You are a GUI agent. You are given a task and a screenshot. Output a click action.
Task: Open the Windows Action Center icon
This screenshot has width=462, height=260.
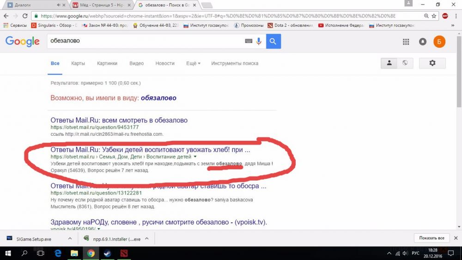coord(451,253)
